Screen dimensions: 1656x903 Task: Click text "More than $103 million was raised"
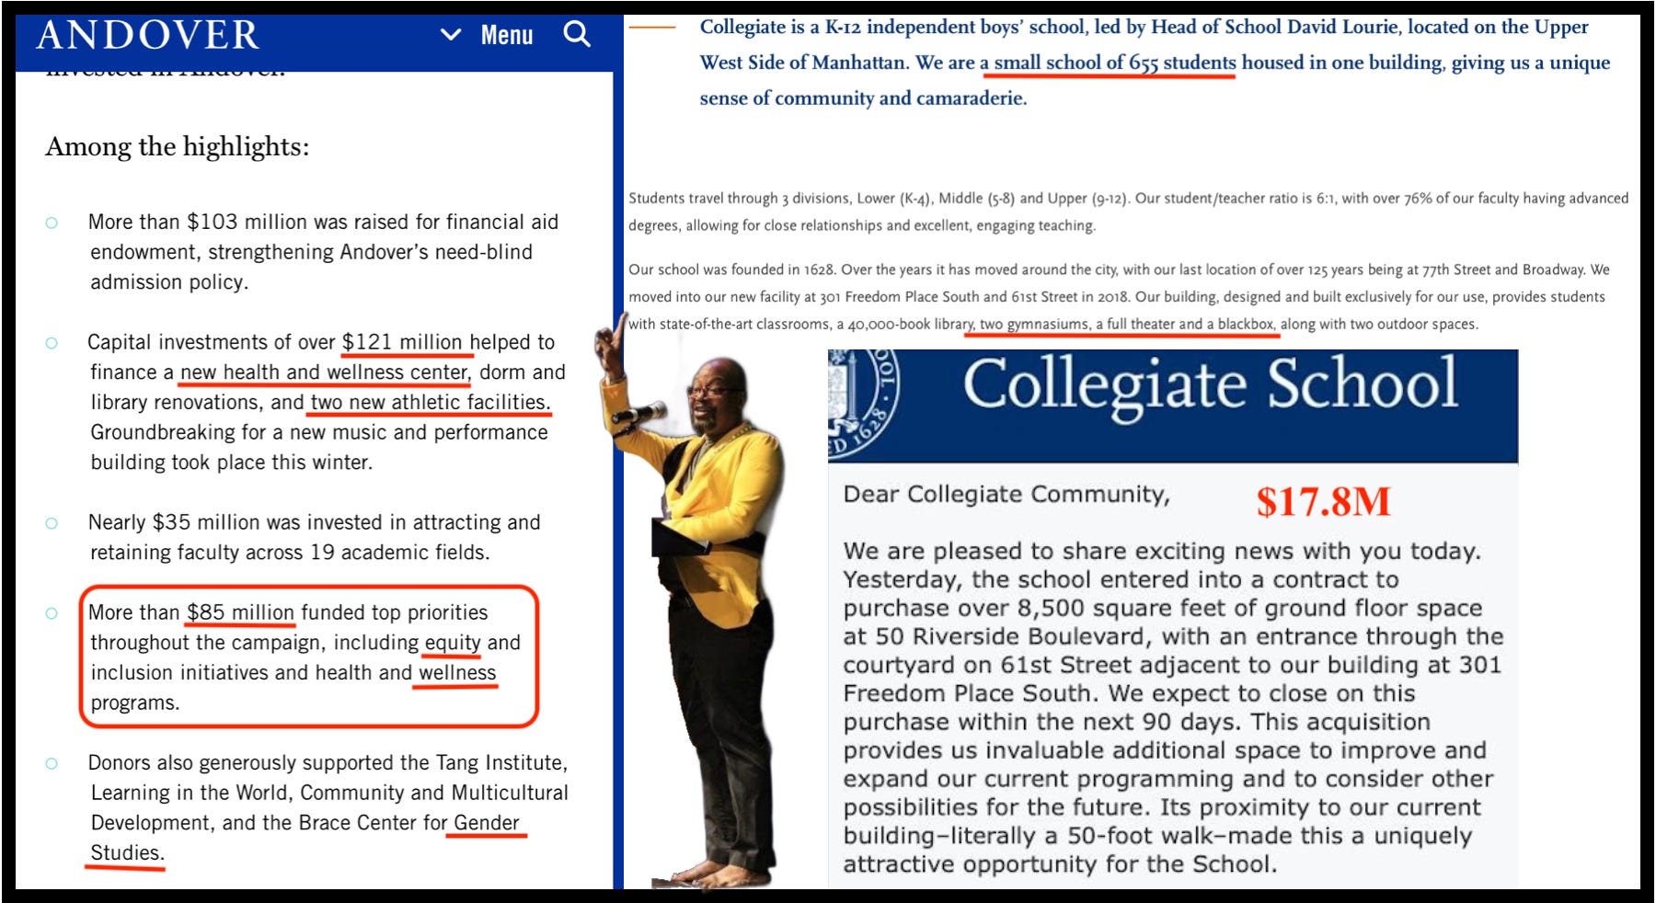(249, 222)
